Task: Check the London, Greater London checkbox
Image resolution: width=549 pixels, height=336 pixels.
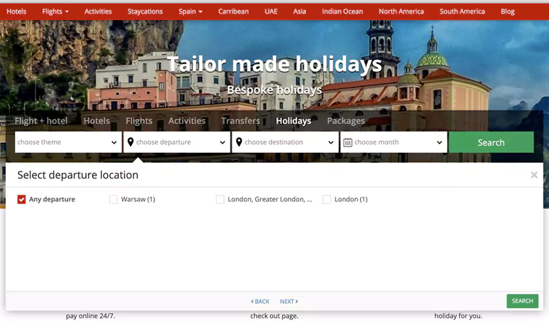Action: [x=221, y=199]
